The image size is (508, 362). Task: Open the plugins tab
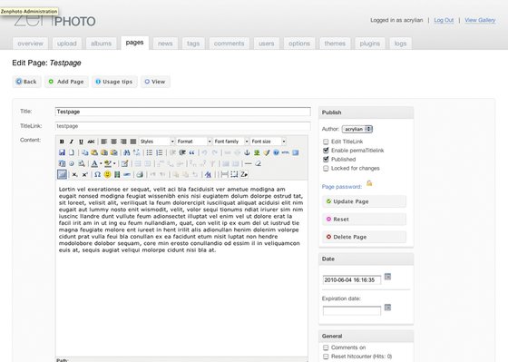[x=370, y=44]
